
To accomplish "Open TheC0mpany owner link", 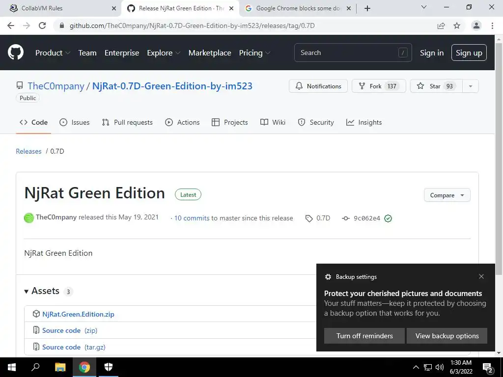I will (x=56, y=86).
